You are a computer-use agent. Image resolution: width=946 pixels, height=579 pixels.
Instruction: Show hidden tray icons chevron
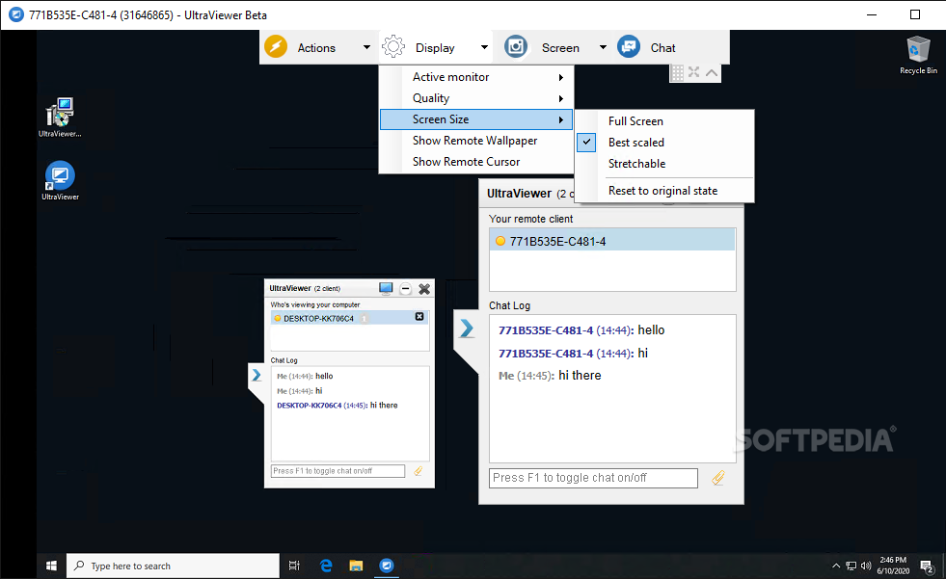tap(836, 566)
